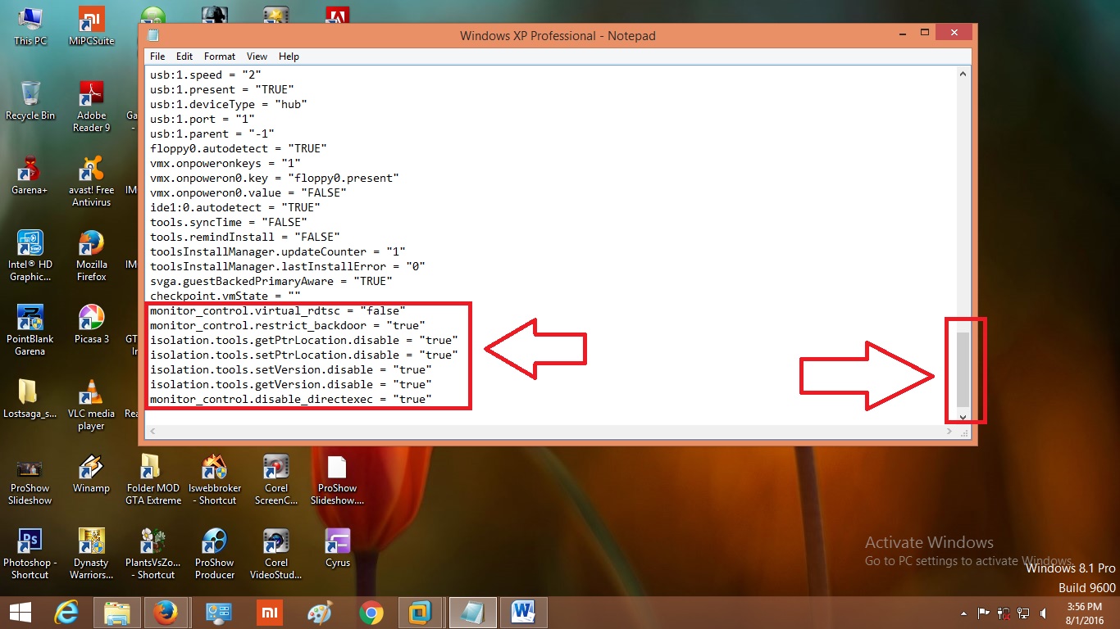Image resolution: width=1120 pixels, height=629 pixels.
Task: Open Microsoft Word from the taskbar
Action: pyautogui.click(x=523, y=612)
